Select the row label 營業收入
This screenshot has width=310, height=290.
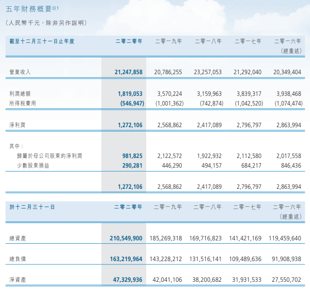click(20, 72)
